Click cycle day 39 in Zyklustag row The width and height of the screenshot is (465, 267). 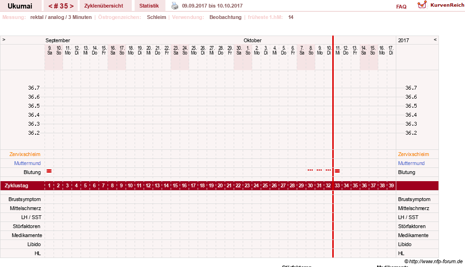click(391, 186)
